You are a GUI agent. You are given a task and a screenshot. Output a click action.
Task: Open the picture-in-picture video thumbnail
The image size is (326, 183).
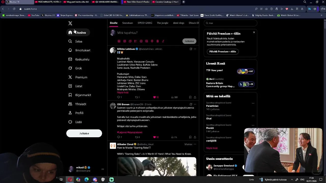tap(283, 150)
